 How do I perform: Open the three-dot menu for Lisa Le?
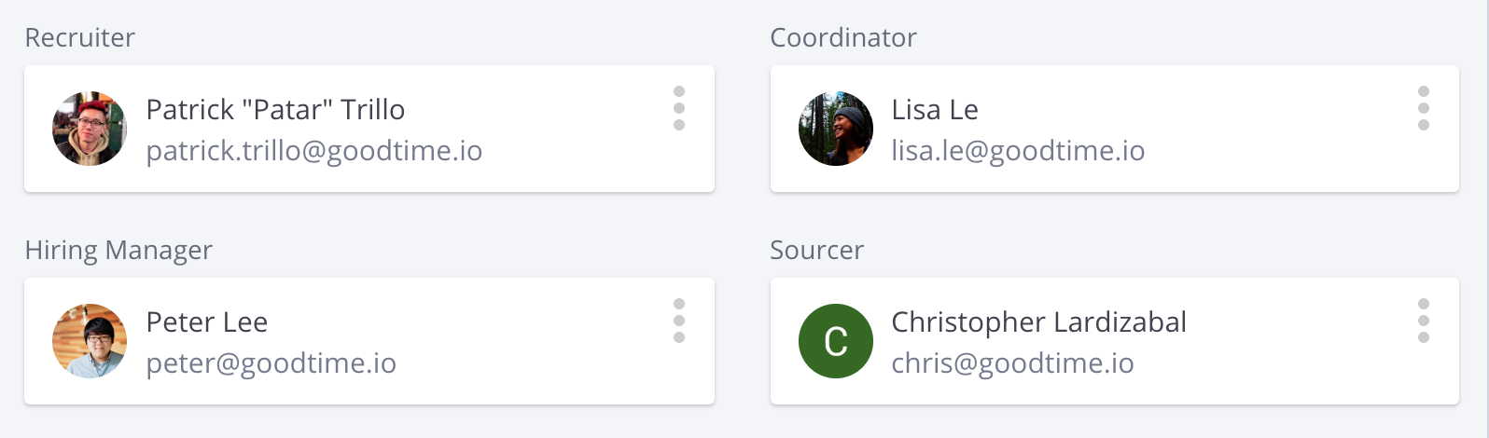1424,108
